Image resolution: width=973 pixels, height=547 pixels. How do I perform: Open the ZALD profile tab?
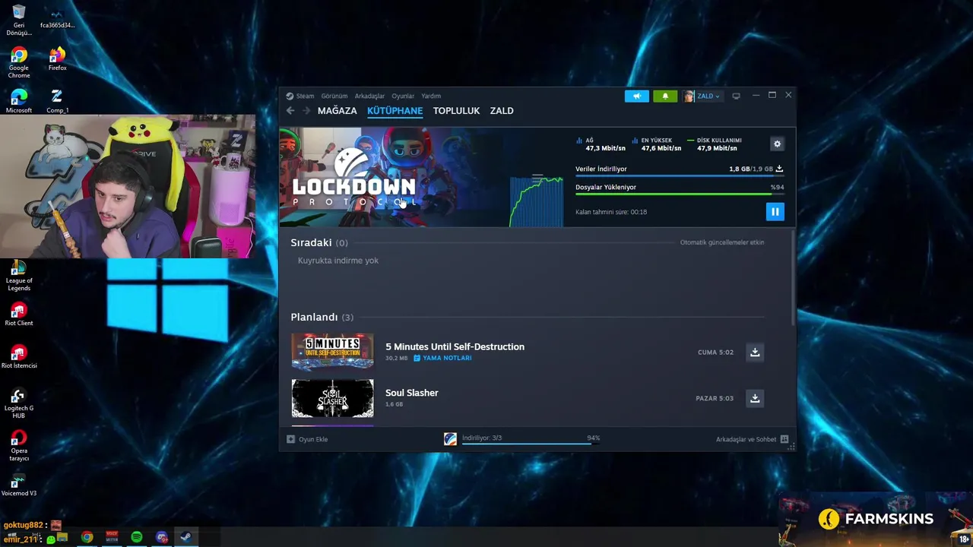tap(502, 111)
